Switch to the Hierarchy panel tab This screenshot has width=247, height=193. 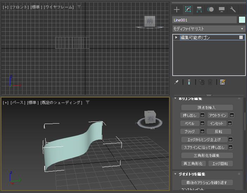pyautogui.click(x=199, y=10)
